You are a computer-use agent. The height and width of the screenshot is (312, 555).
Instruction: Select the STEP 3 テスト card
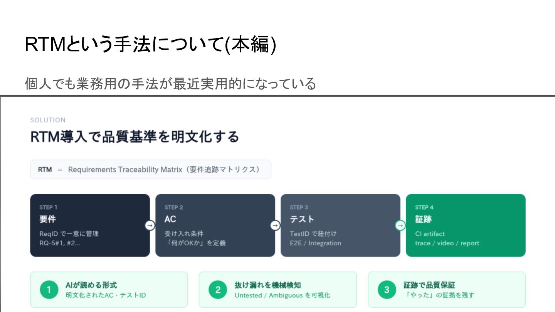coord(340,225)
